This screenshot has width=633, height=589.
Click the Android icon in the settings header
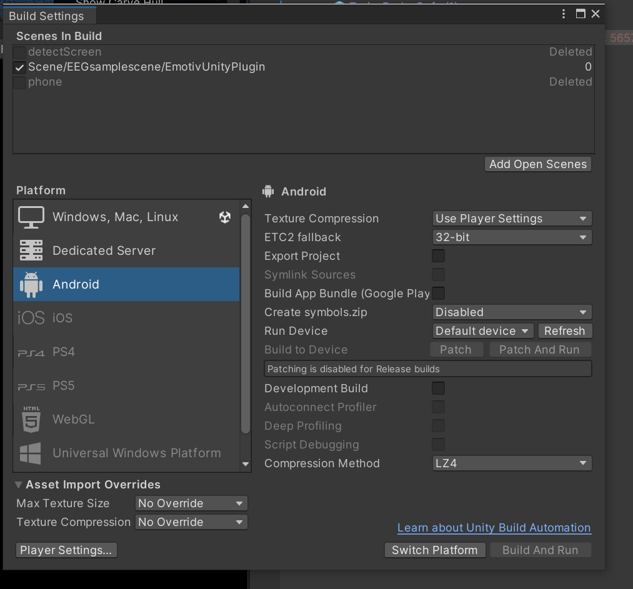[268, 191]
